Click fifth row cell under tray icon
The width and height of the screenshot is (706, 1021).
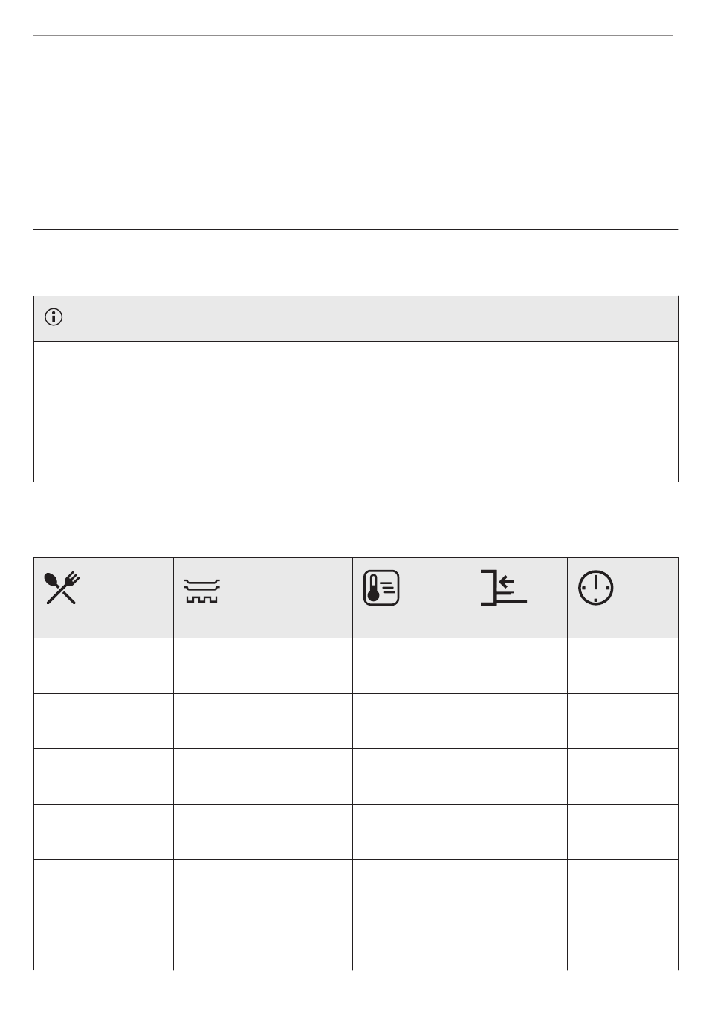[x=263, y=887]
